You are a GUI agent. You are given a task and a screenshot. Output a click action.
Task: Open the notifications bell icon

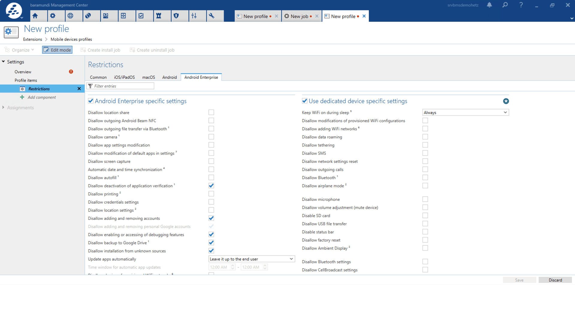489,5
